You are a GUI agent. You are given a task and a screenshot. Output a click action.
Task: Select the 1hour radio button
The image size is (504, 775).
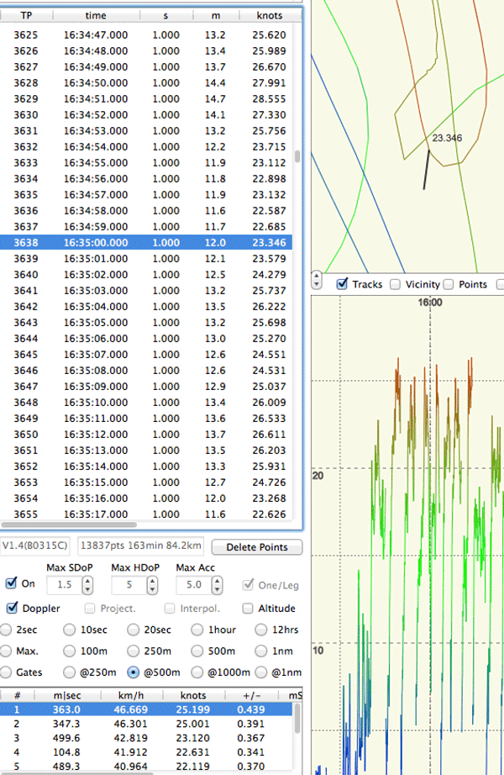[197, 630]
